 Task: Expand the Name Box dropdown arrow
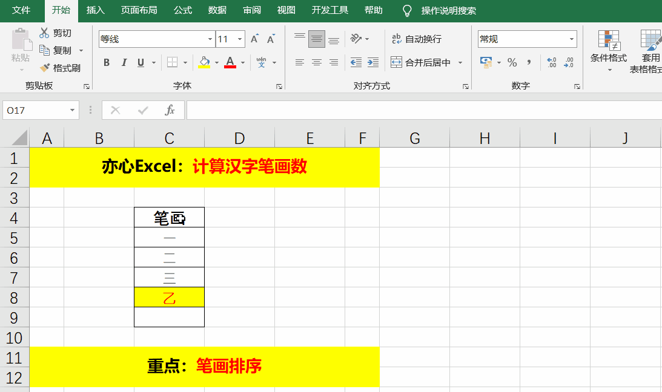(x=72, y=111)
